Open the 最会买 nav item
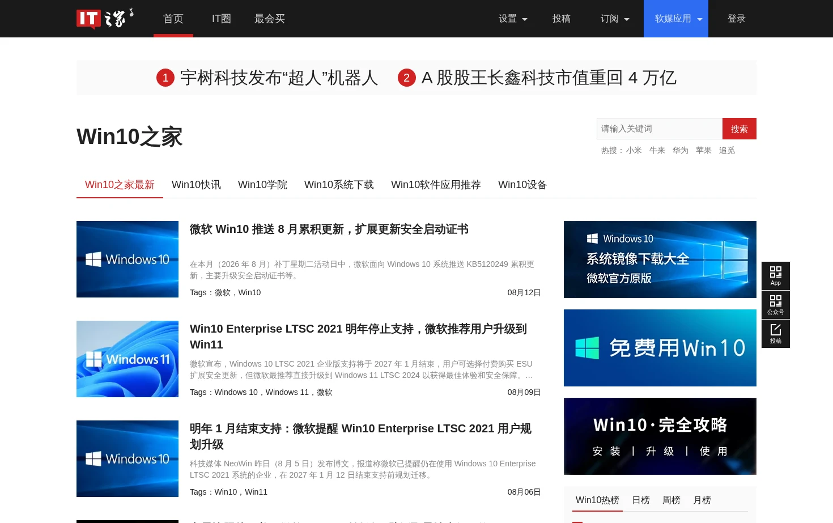The height and width of the screenshot is (523, 833). coord(270,19)
